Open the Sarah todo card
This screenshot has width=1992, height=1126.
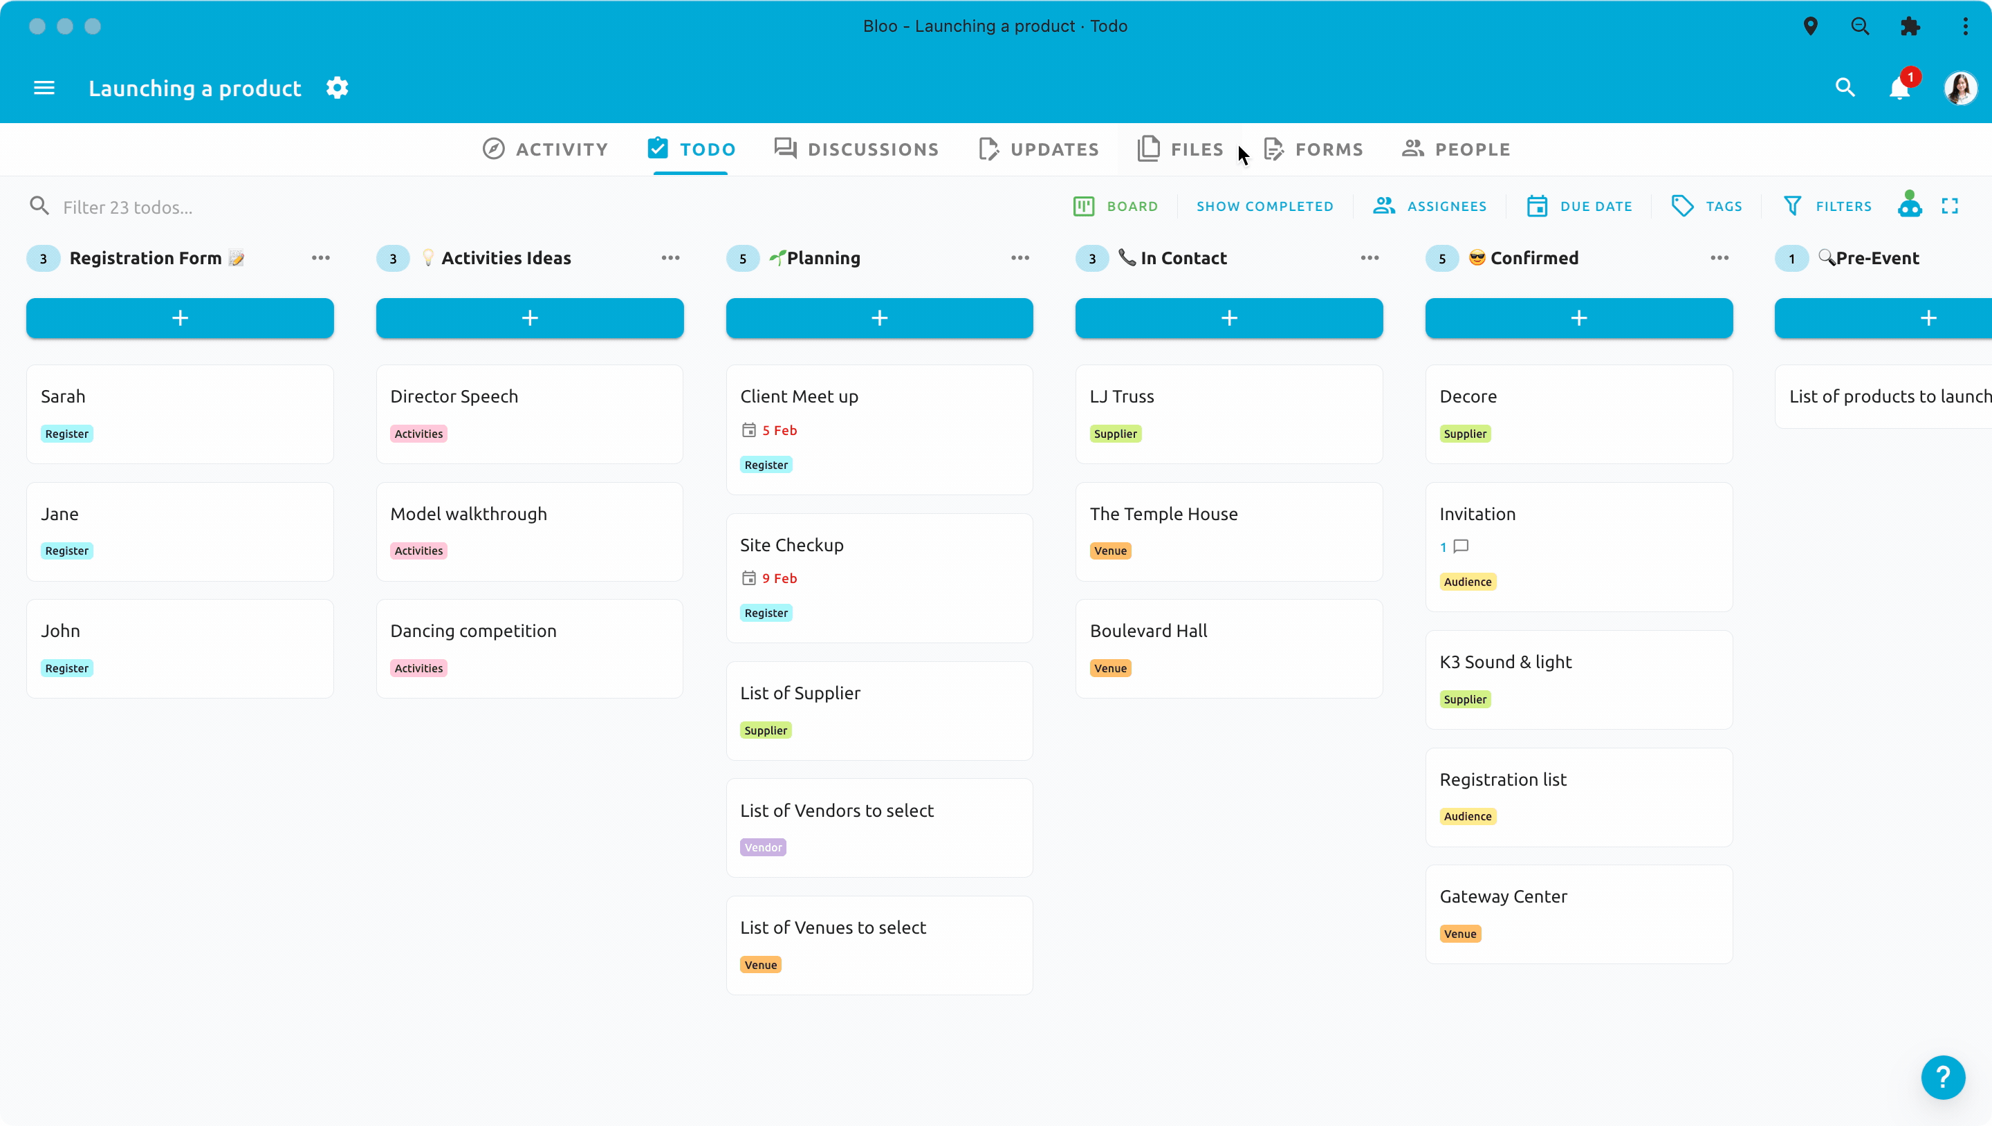pos(180,414)
